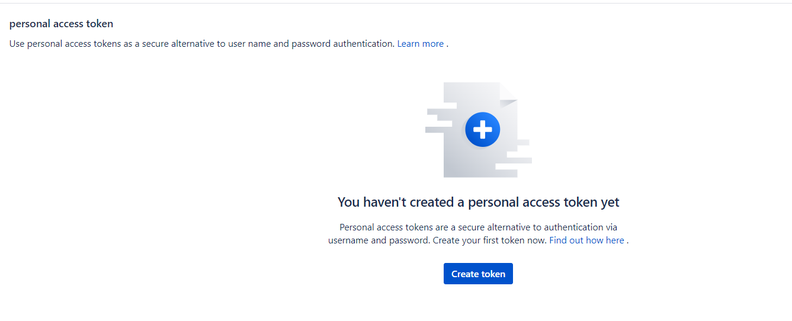The height and width of the screenshot is (321, 792).
Task: Select the "You haven't created" empty-state heading
Action: (478, 203)
